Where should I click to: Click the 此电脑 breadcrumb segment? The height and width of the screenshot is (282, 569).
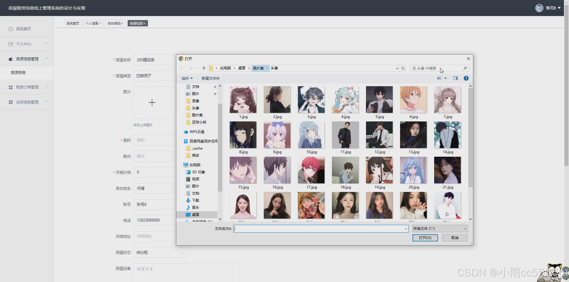pos(225,68)
